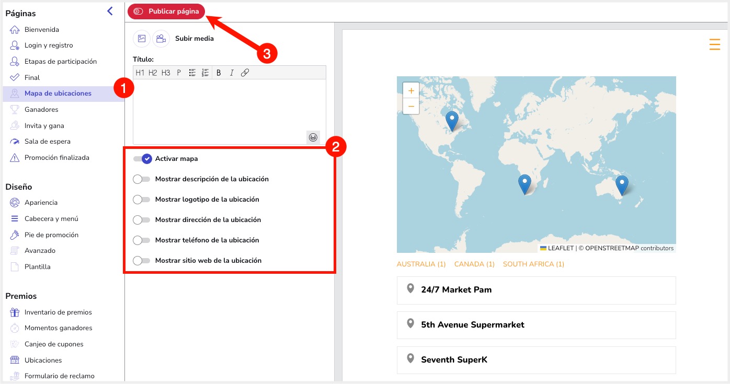Disable the Activar mapa toggle
730x384 pixels.
(142, 159)
